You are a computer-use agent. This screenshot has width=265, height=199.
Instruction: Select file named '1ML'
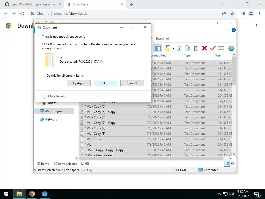click(x=88, y=145)
